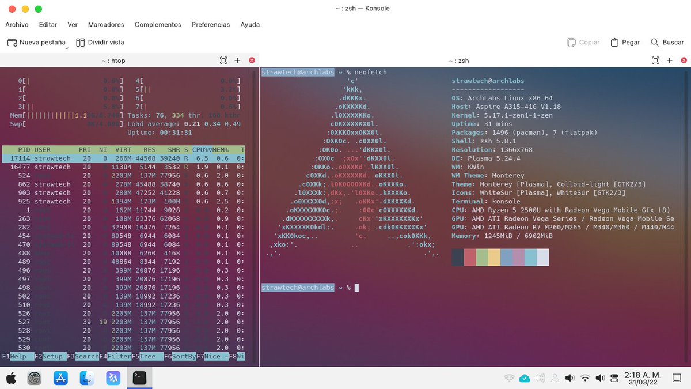This screenshot has height=389, width=691.
Task: Click the yellow neofetch color block
Action: click(x=494, y=258)
